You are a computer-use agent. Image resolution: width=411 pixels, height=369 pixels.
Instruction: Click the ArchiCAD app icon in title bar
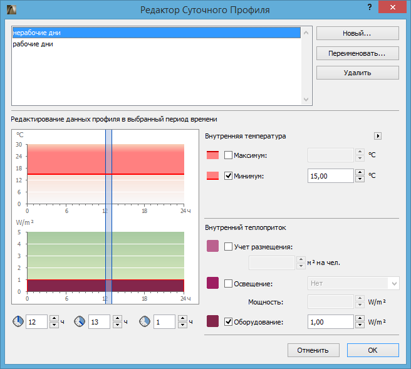[x=11, y=10]
